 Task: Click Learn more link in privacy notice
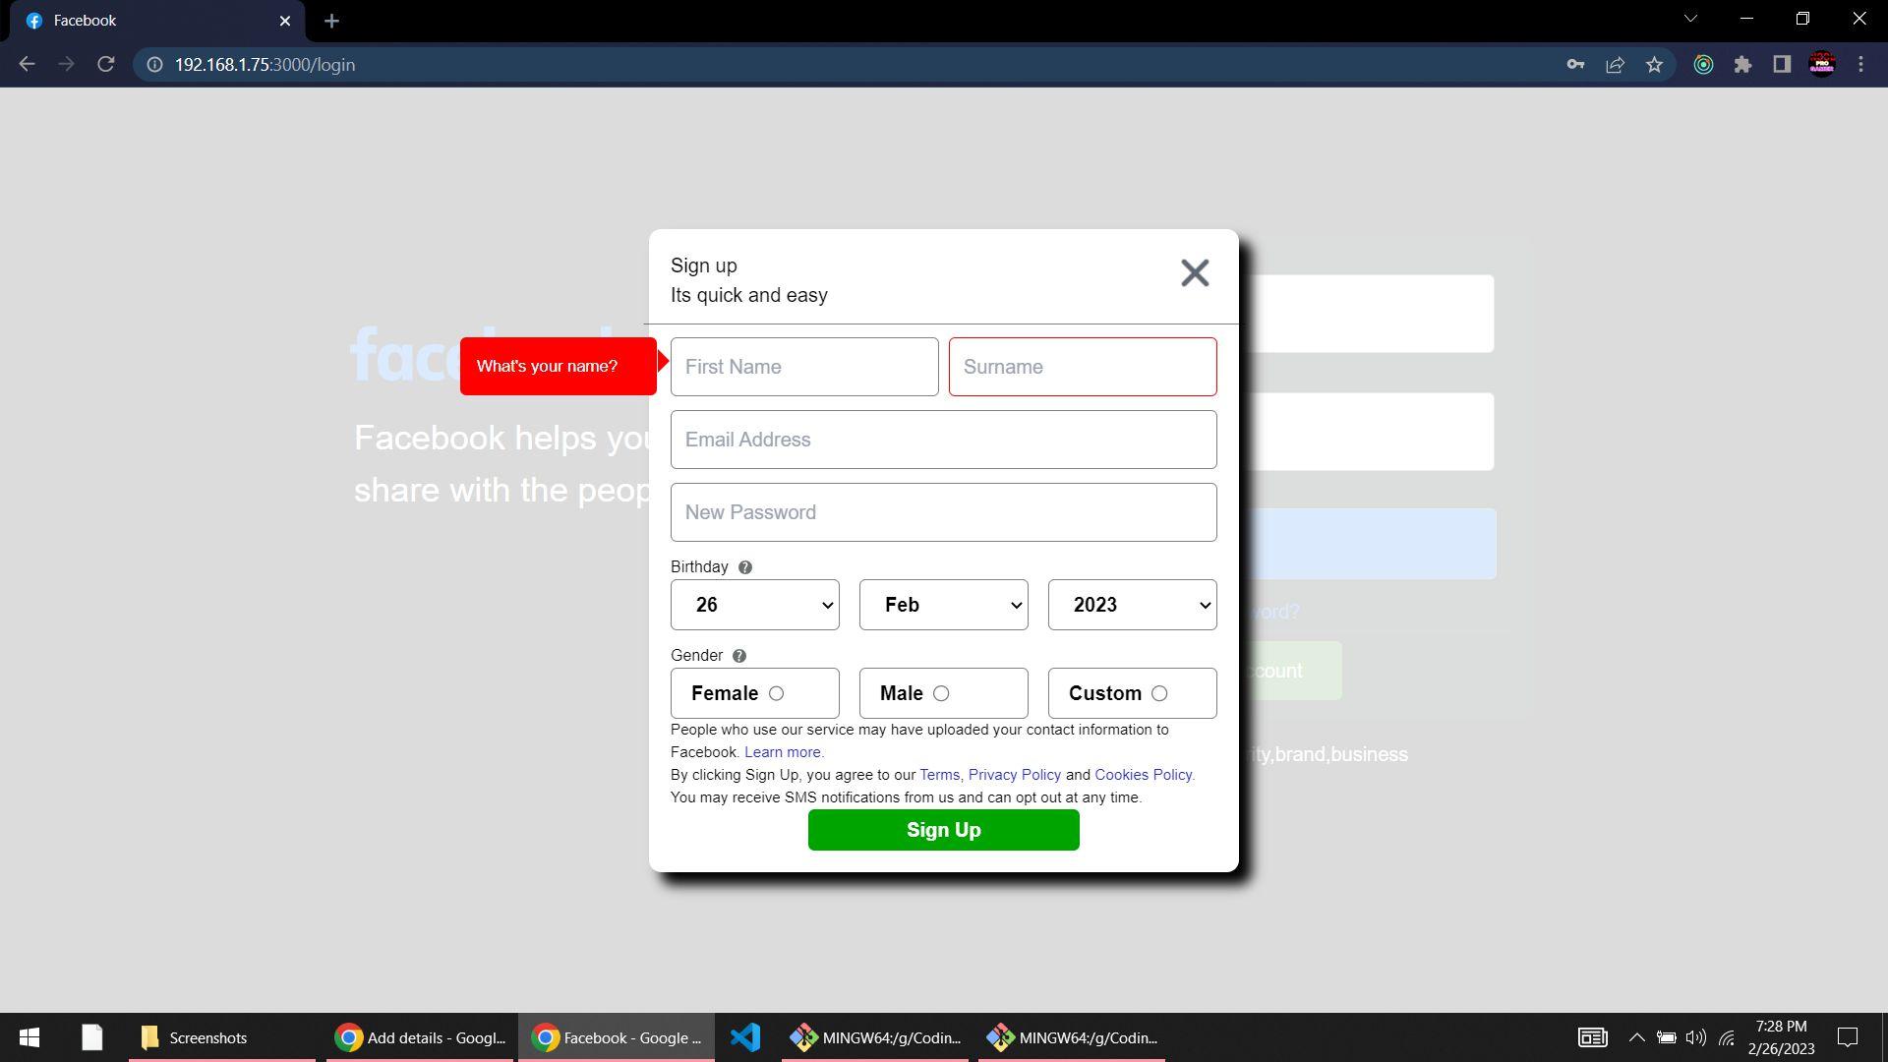pyautogui.click(x=782, y=752)
